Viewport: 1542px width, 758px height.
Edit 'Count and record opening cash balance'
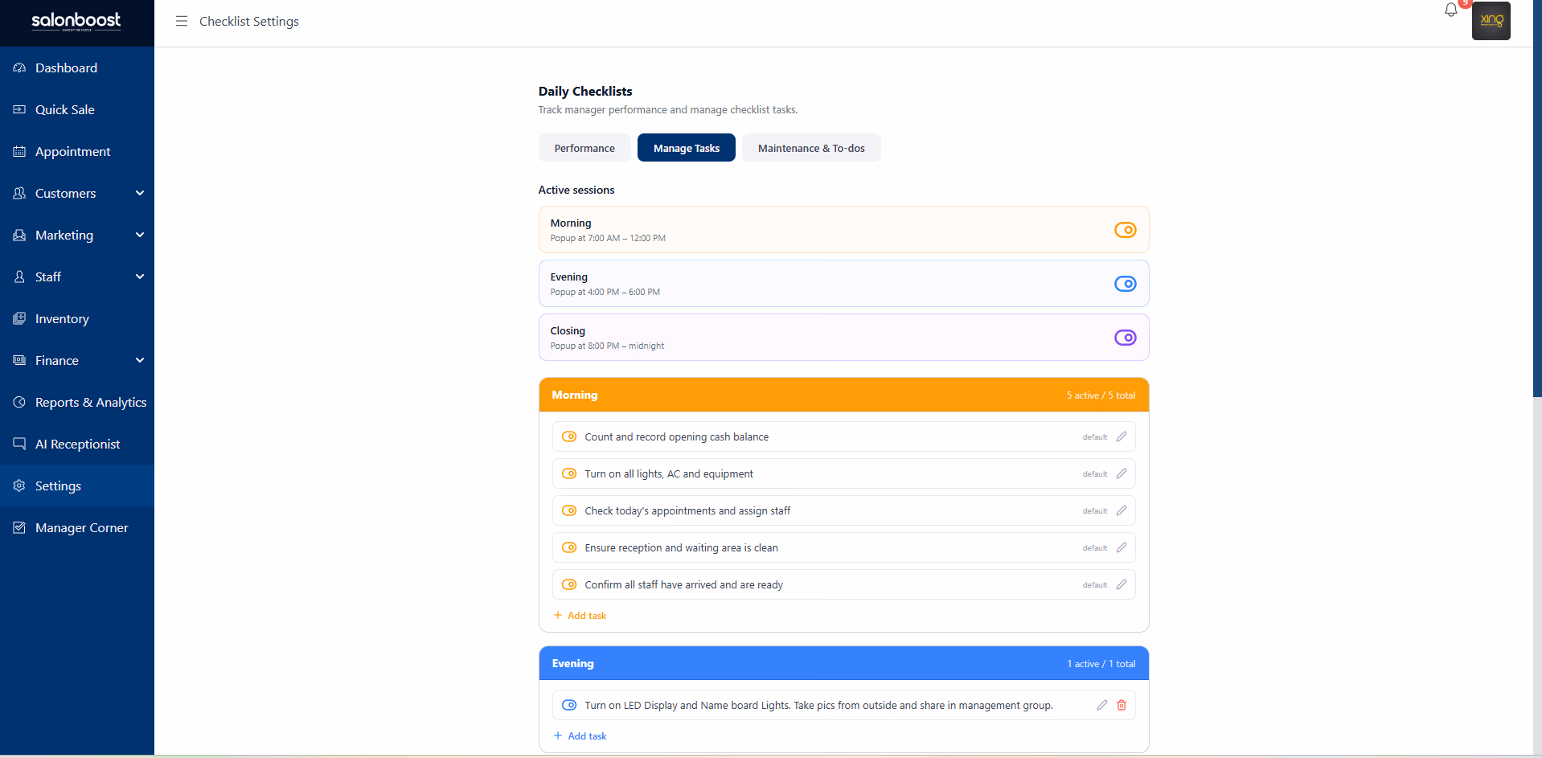click(1122, 436)
